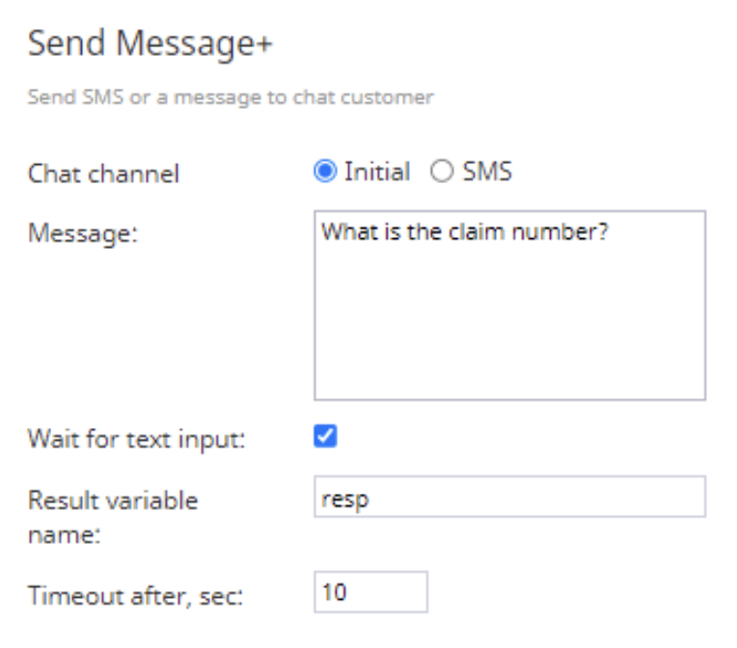Click the "SMS" radio option label

click(487, 171)
